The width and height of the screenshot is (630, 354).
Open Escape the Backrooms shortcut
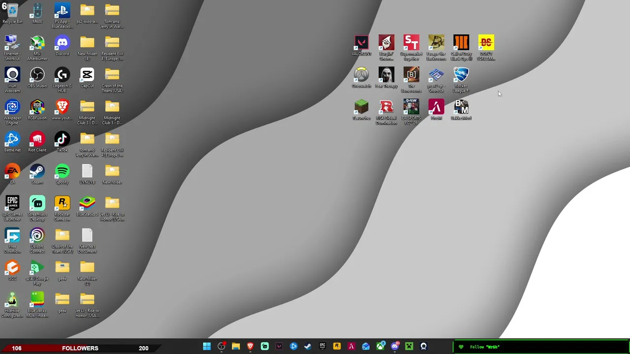point(436,48)
